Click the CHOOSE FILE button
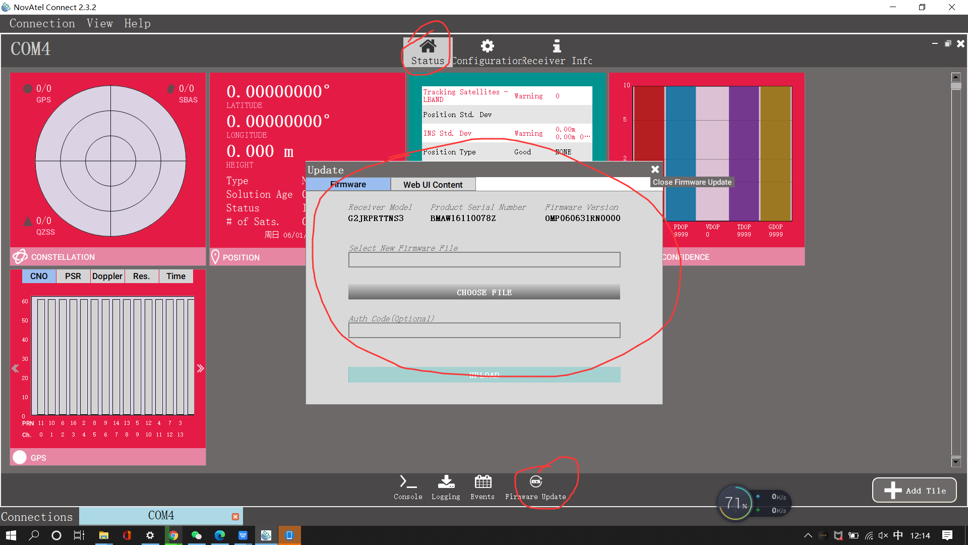 click(483, 292)
